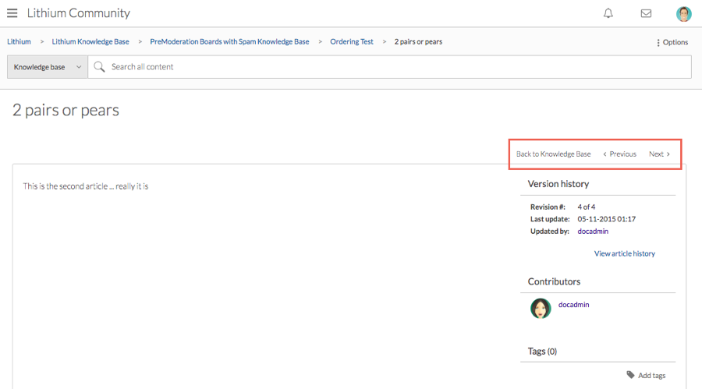
Task: Click the search magnifier icon
Action: pos(99,67)
